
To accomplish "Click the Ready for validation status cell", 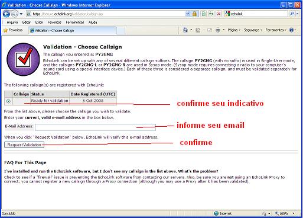I will (50, 101).
